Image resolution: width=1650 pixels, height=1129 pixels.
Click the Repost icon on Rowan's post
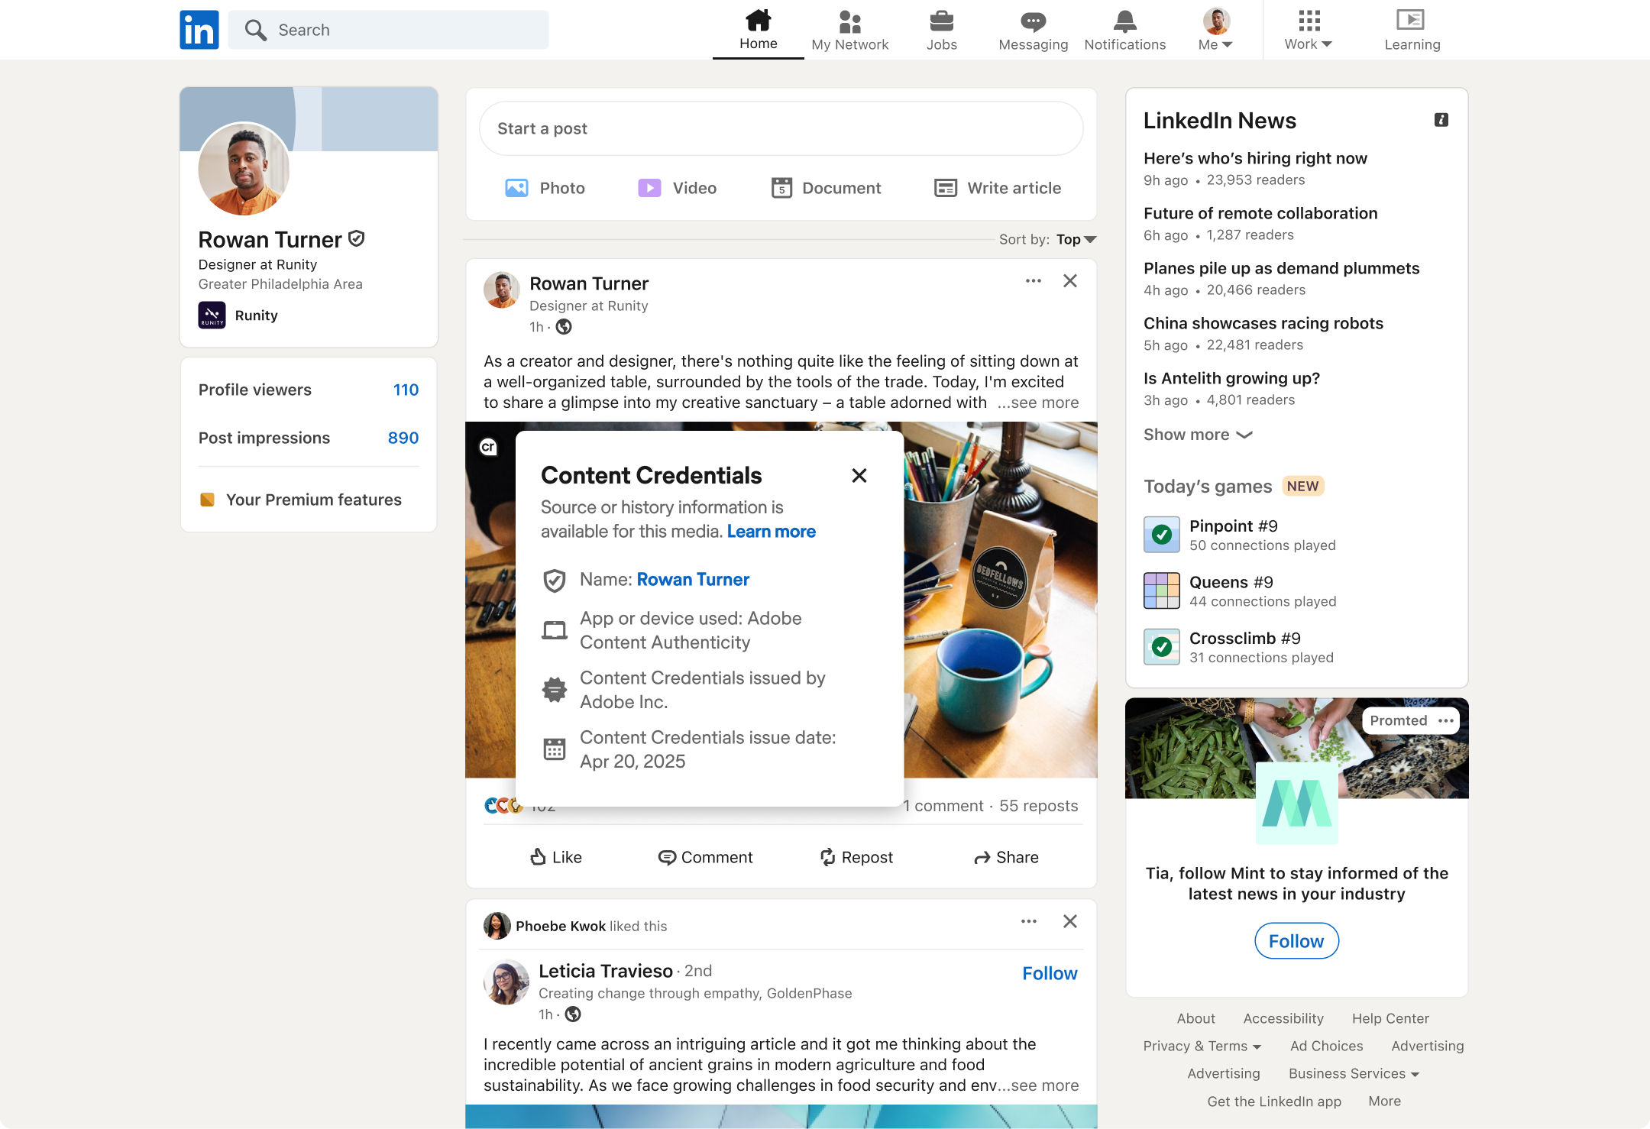(828, 857)
